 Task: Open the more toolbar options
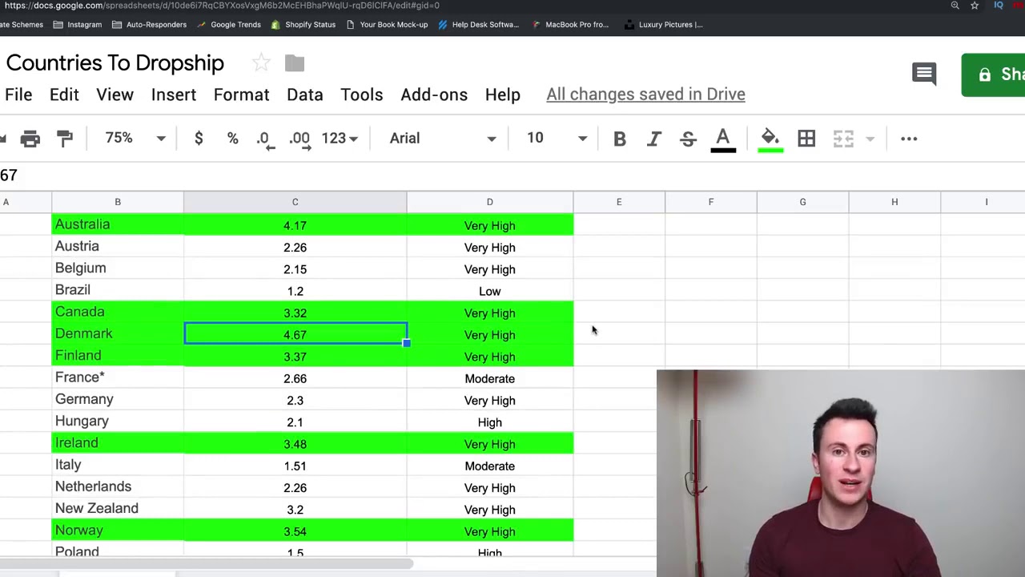coord(909,139)
